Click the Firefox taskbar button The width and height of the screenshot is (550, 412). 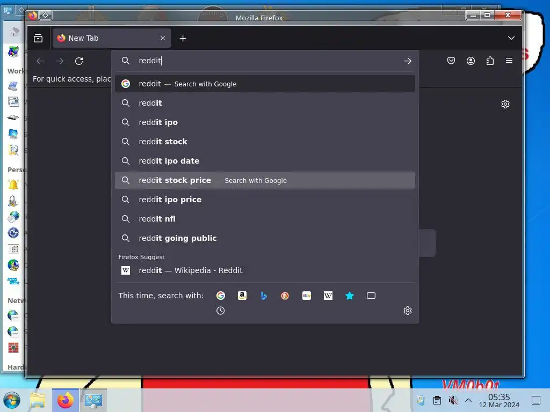(x=65, y=400)
